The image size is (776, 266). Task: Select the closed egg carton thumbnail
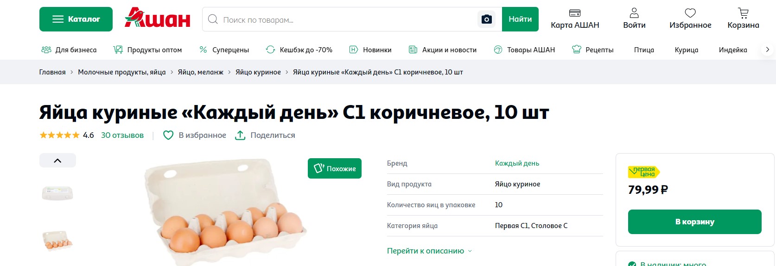tap(57, 192)
